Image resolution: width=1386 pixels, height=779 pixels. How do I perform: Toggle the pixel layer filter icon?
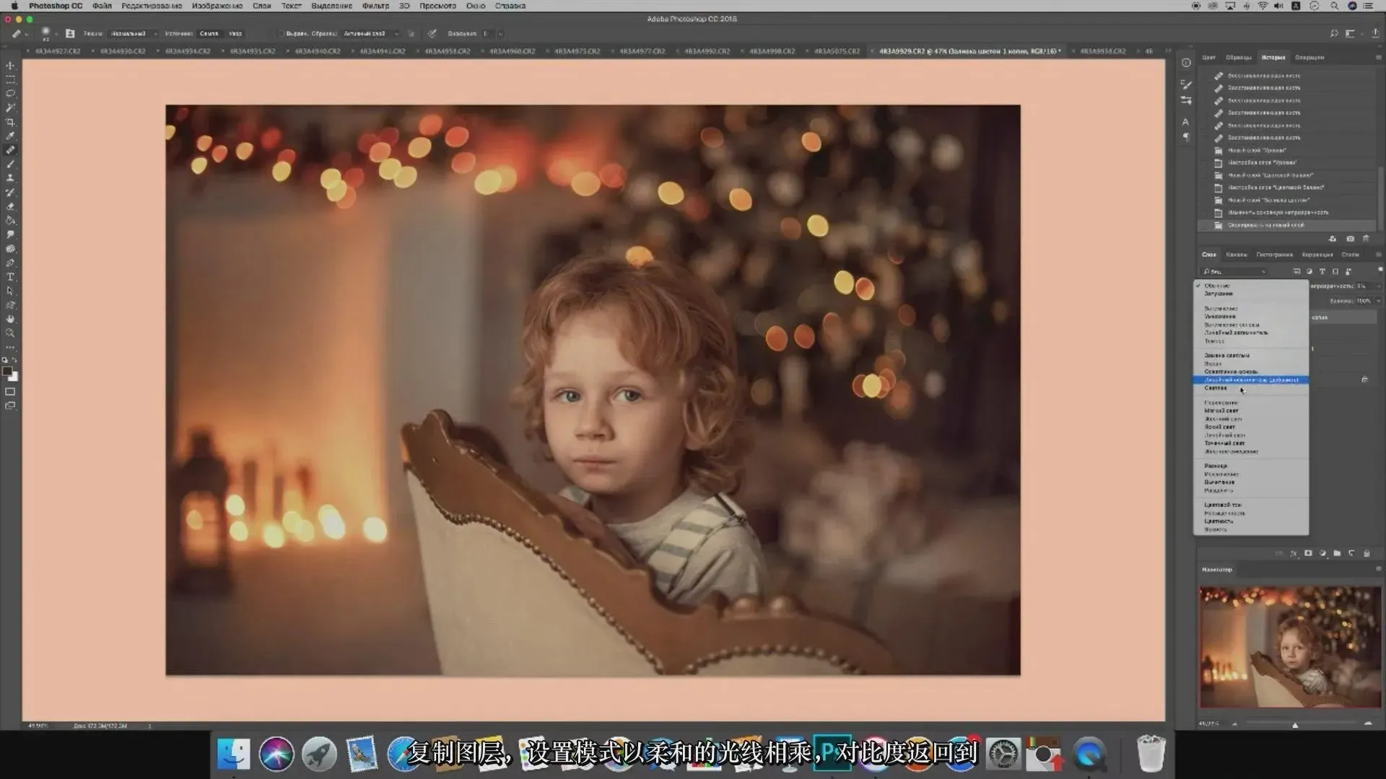[1296, 272]
